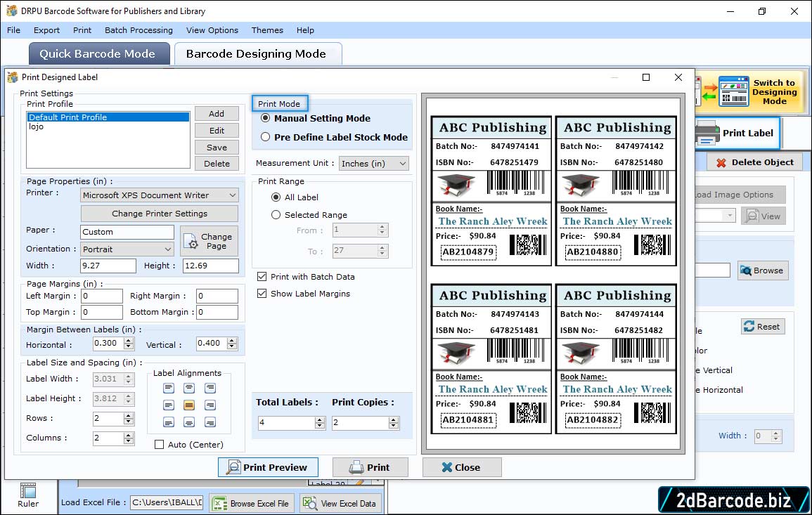The width and height of the screenshot is (812, 515).
Task: Click Switch to Designing Mode icon
Action: (x=733, y=91)
